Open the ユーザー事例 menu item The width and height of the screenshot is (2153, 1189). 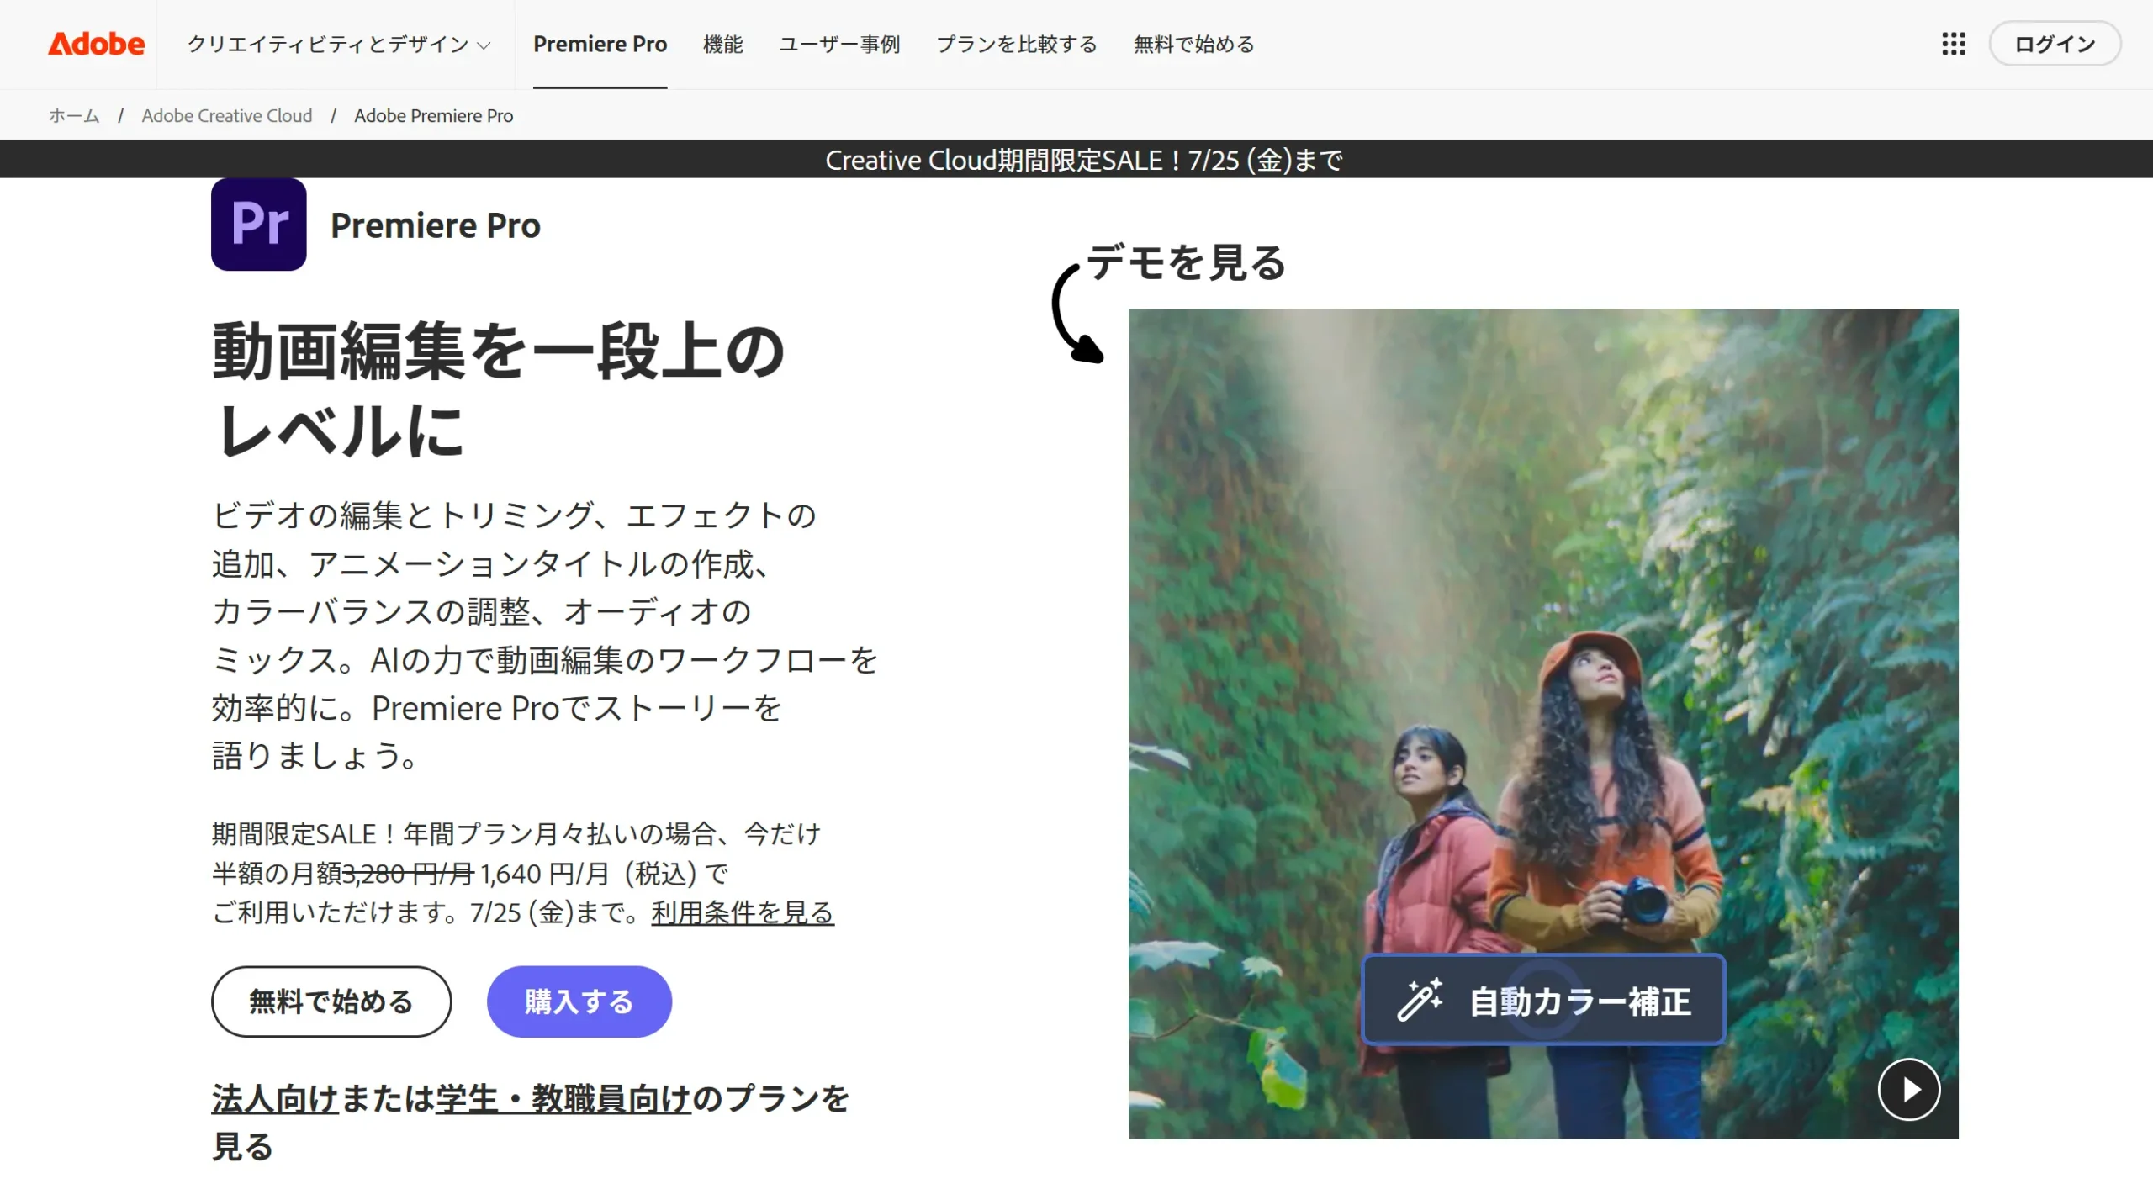pyautogui.click(x=839, y=45)
